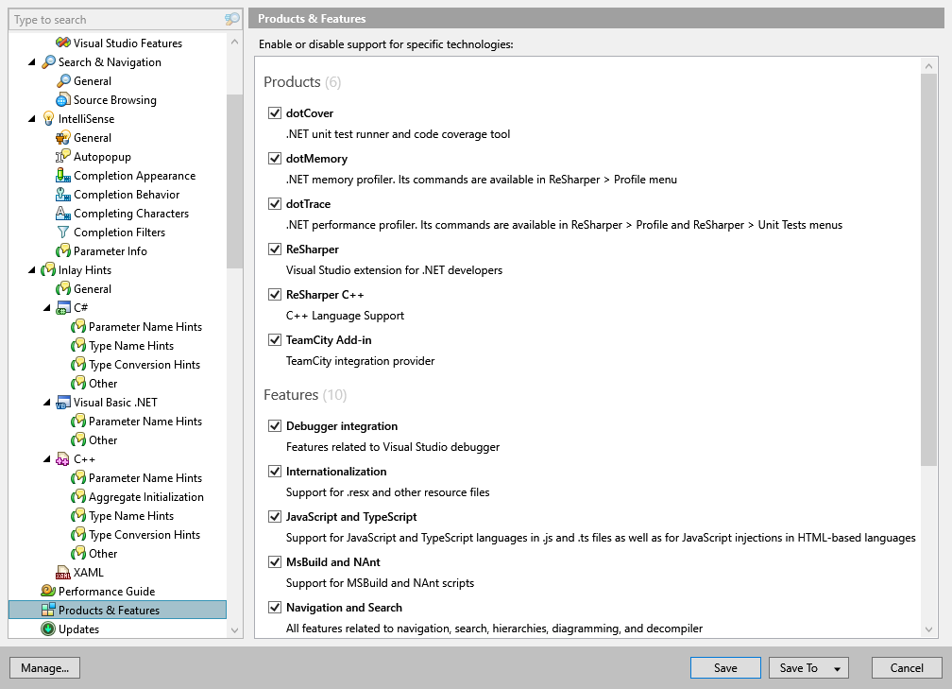Screen dimensions: 952x689
Task: Open the Updates options page
Action: click(x=79, y=629)
